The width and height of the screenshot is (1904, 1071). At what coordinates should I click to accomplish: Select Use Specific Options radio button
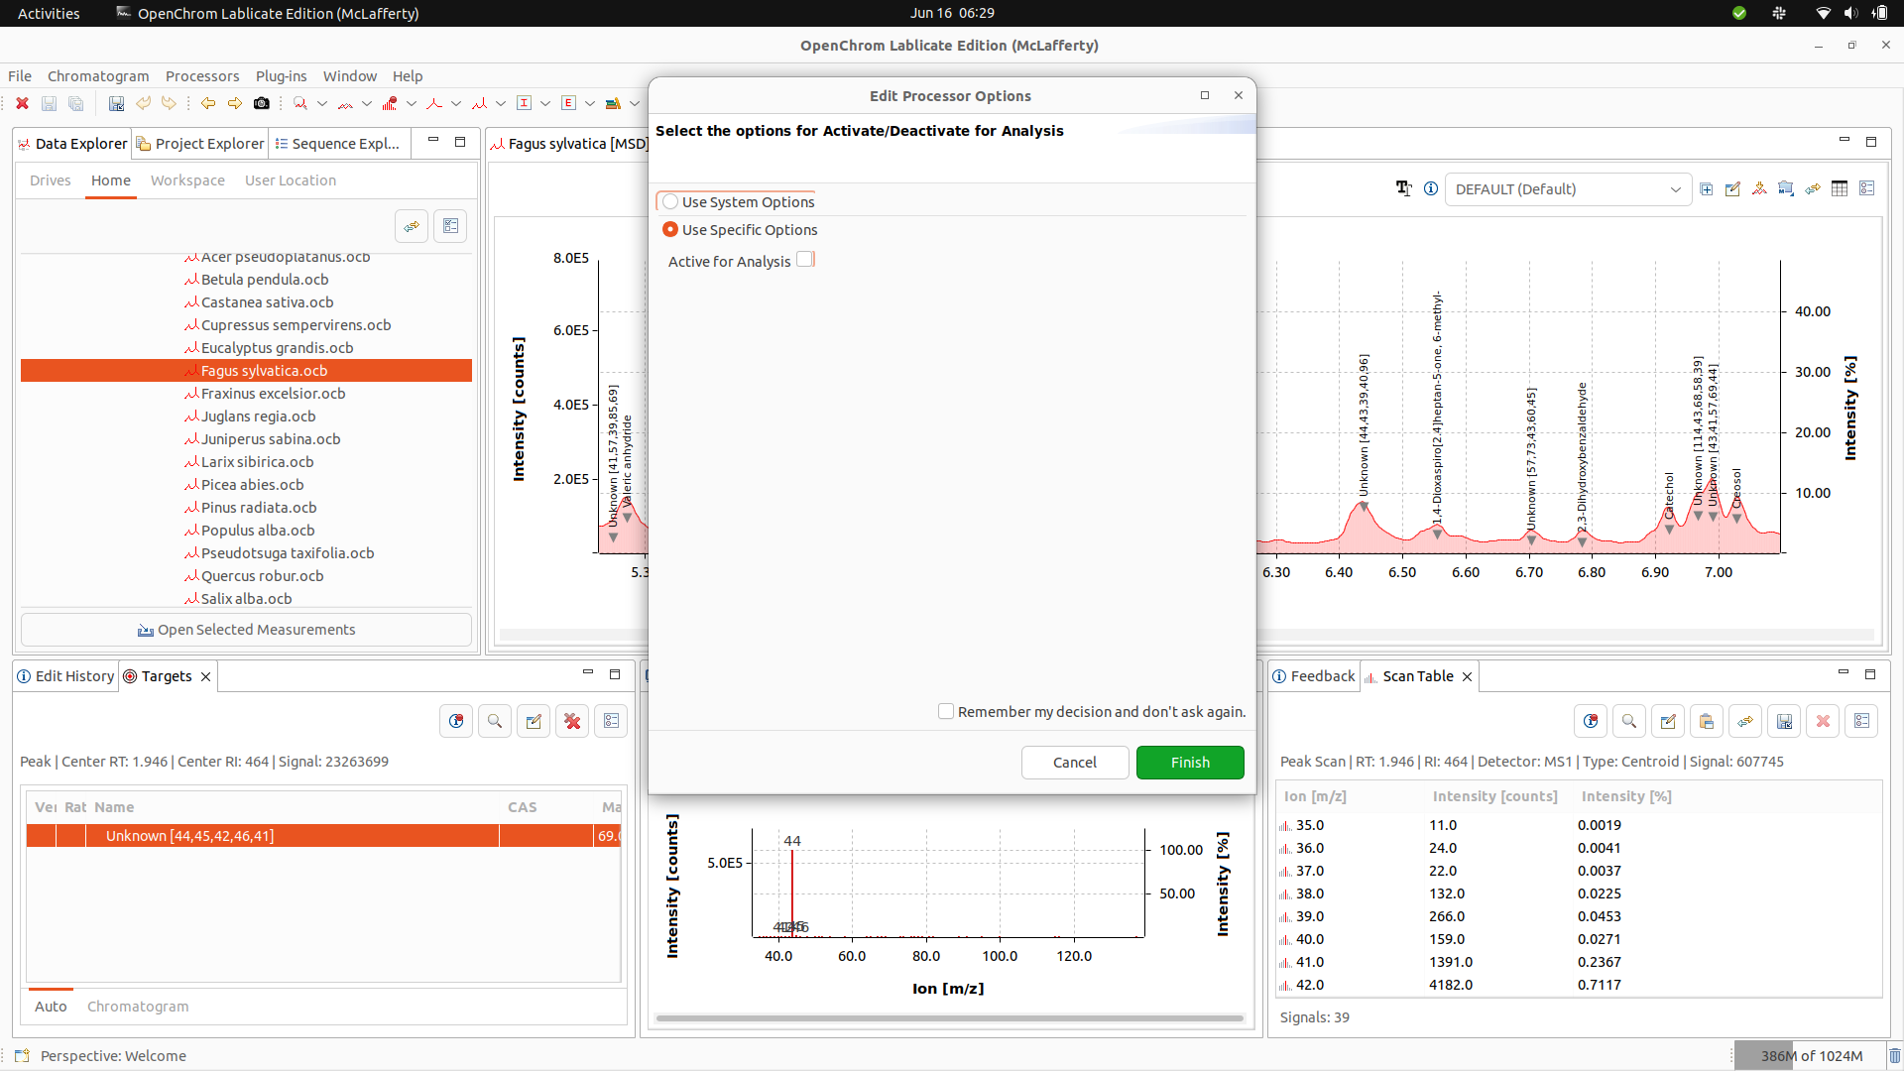tap(670, 229)
